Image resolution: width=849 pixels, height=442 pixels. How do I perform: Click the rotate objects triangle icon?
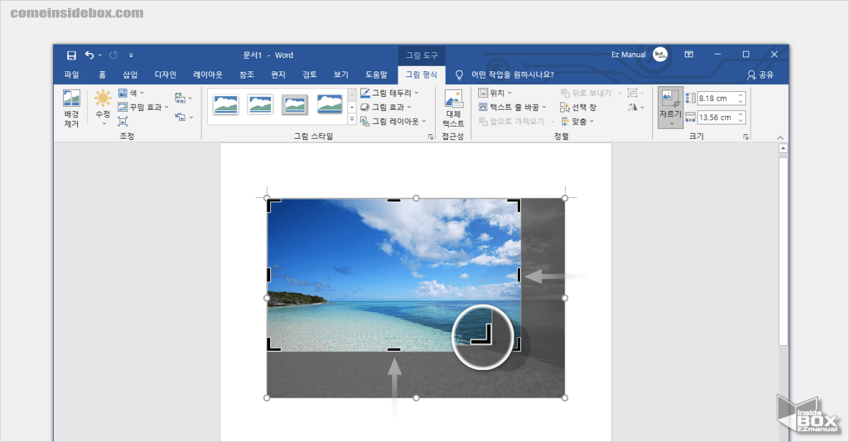pos(633,107)
